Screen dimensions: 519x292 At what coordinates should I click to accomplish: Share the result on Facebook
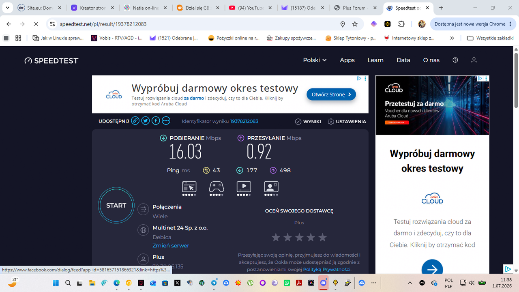(156, 121)
